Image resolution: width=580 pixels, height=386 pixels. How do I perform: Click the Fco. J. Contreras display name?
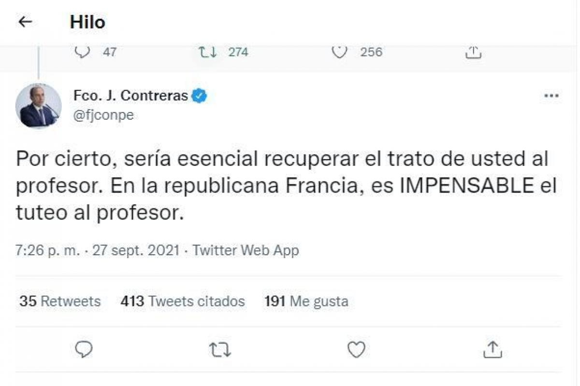pos(130,96)
